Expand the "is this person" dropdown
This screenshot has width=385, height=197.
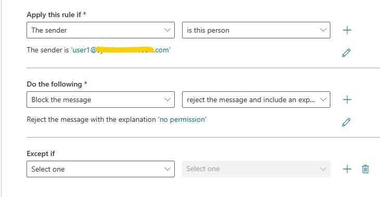pyautogui.click(x=256, y=30)
